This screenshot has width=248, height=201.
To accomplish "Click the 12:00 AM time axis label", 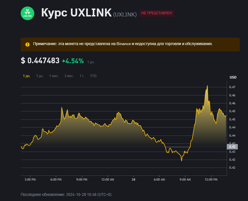I will click(108, 179).
